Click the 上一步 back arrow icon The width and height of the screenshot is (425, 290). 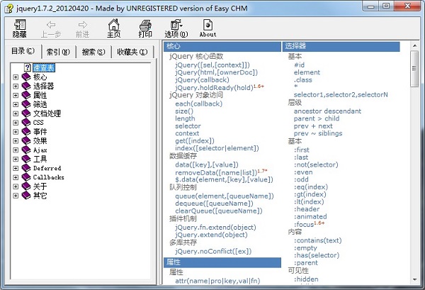pyautogui.click(x=51, y=25)
